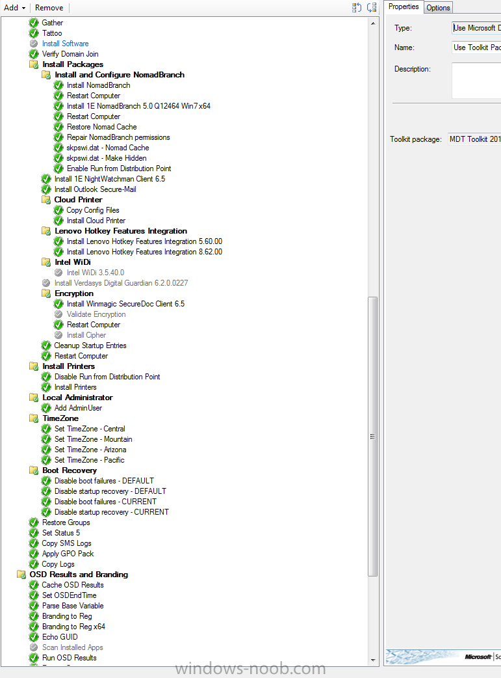The height and width of the screenshot is (678, 501).
Task: Click the TimeZone folder icon
Action: coord(34,418)
